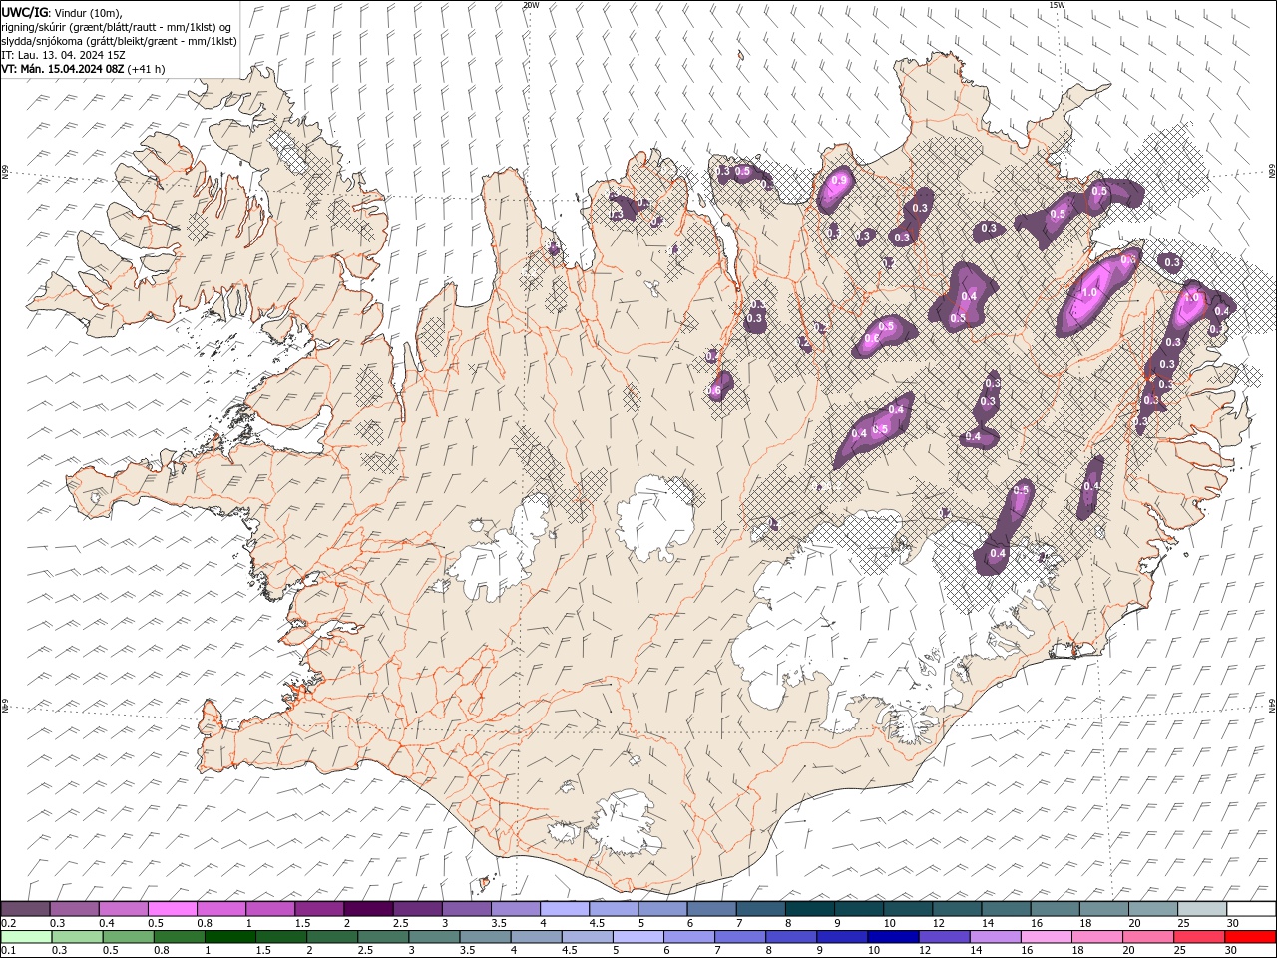Click the '20W' longitude label at top edge
The height and width of the screenshot is (958, 1277).
click(531, 5)
